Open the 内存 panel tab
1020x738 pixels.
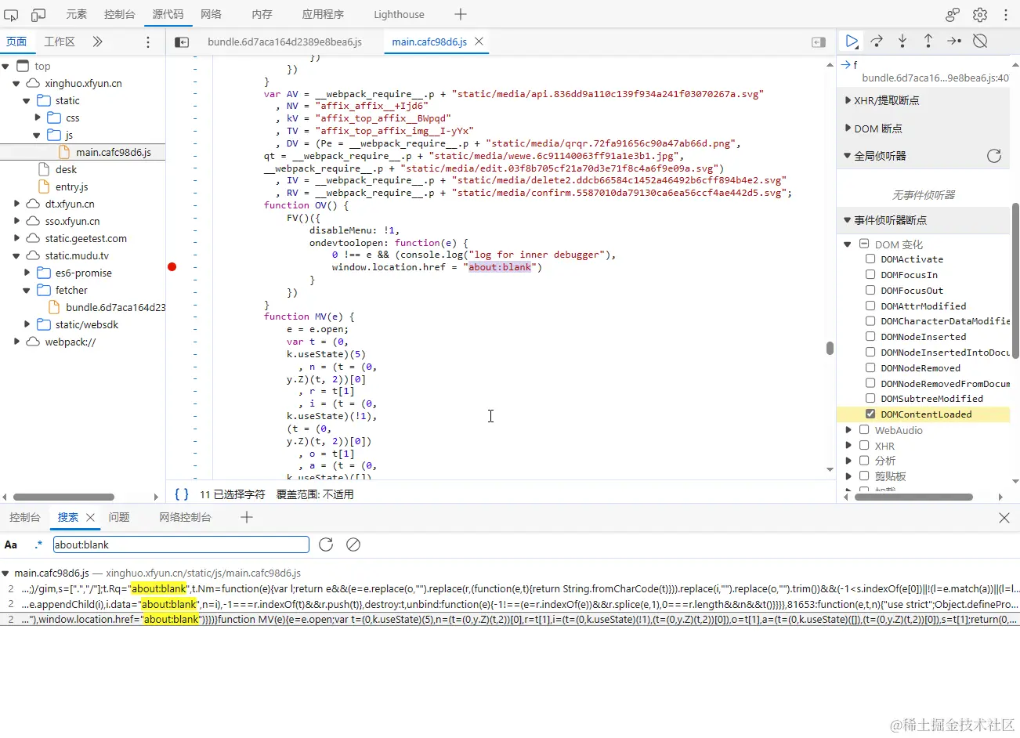coord(262,14)
